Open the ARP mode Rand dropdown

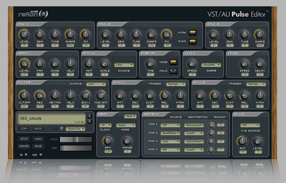tap(126, 125)
